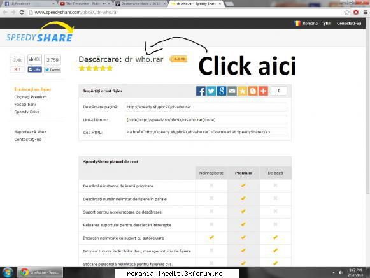Open the Română language selector
This screenshot has width=370, height=278.
[x=306, y=23]
